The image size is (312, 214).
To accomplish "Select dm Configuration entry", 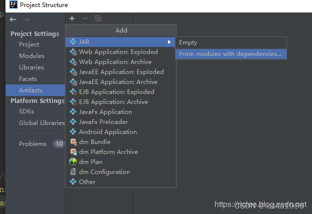I will click(x=120, y=171).
